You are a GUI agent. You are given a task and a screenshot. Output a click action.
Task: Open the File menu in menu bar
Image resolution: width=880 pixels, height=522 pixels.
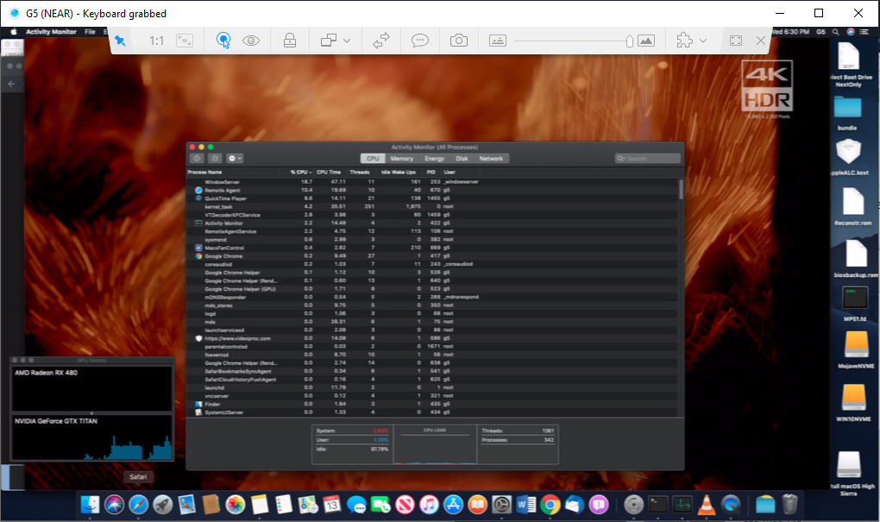[90, 32]
